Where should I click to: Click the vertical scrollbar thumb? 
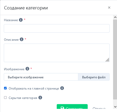point(115,59)
